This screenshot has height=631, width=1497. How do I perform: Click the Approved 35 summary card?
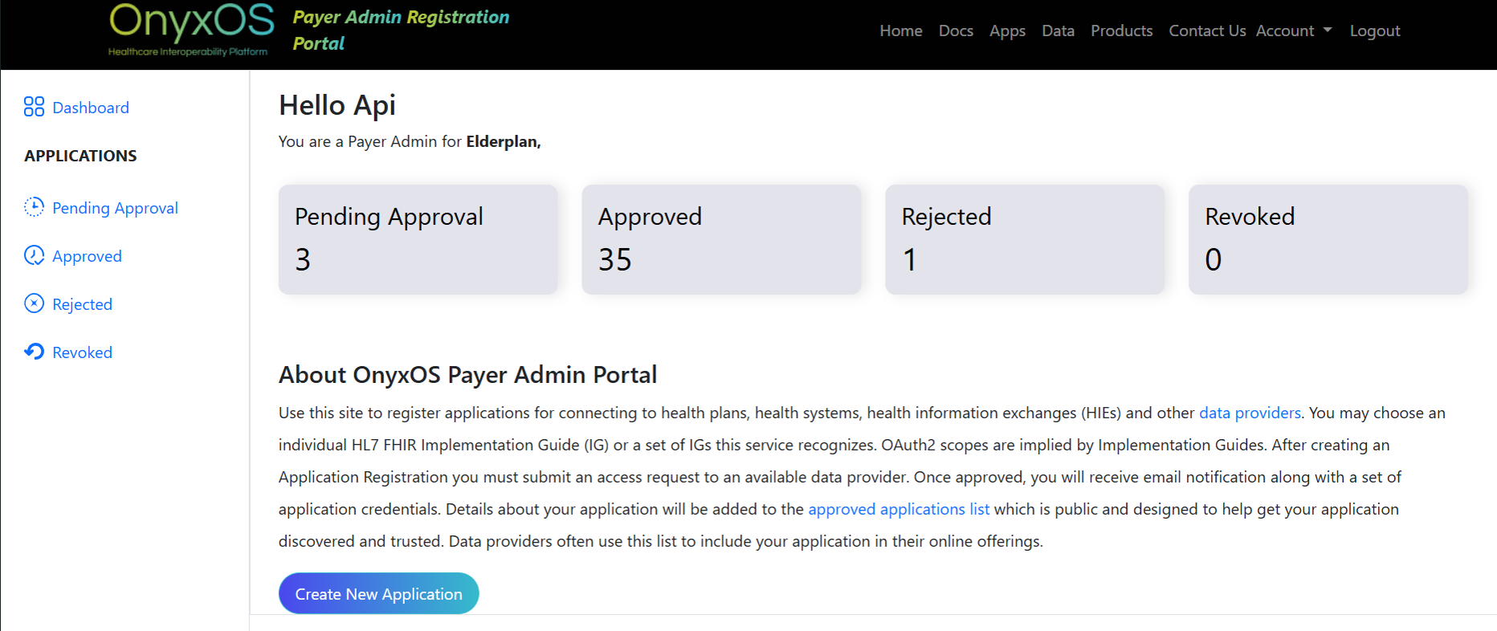click(x=721, y=239)
